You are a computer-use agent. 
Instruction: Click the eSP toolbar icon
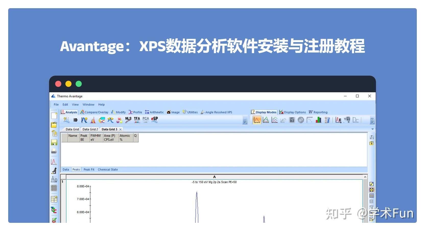pyautogui.click(x=154, y=120)
